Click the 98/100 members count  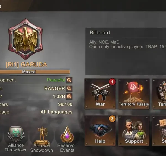[65, 104]
